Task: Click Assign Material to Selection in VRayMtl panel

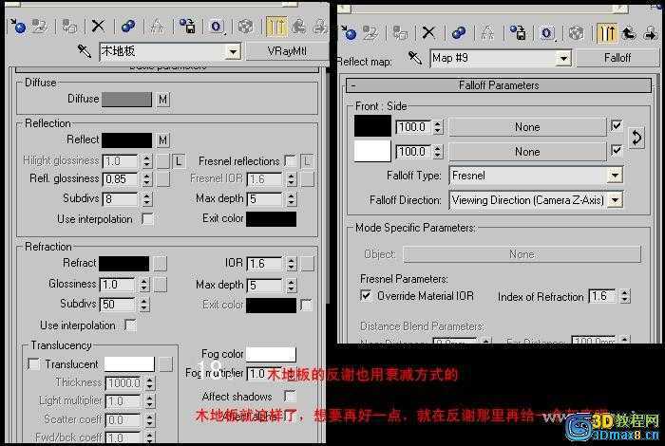Action: [x=69, y=27]
